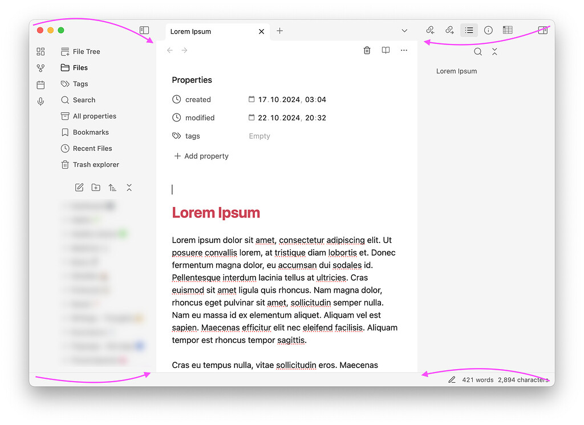Toggle the outline list view

coord(469,30)
